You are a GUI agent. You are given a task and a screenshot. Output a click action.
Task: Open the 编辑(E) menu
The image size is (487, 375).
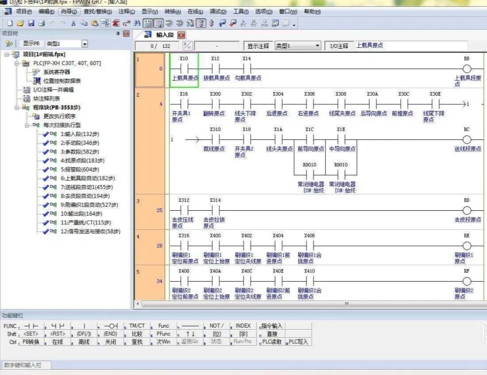click(46, 11)
